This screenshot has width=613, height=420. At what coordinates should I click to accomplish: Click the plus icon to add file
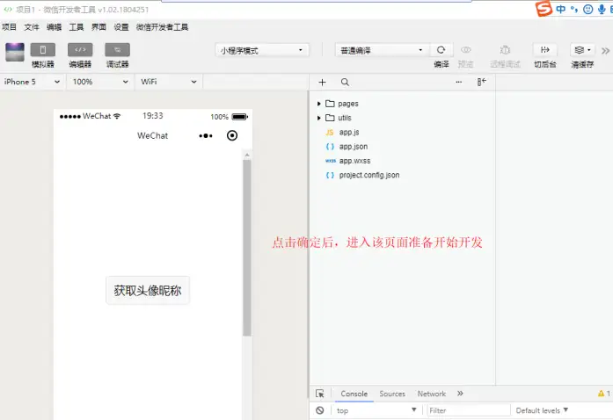coord(322,82)
